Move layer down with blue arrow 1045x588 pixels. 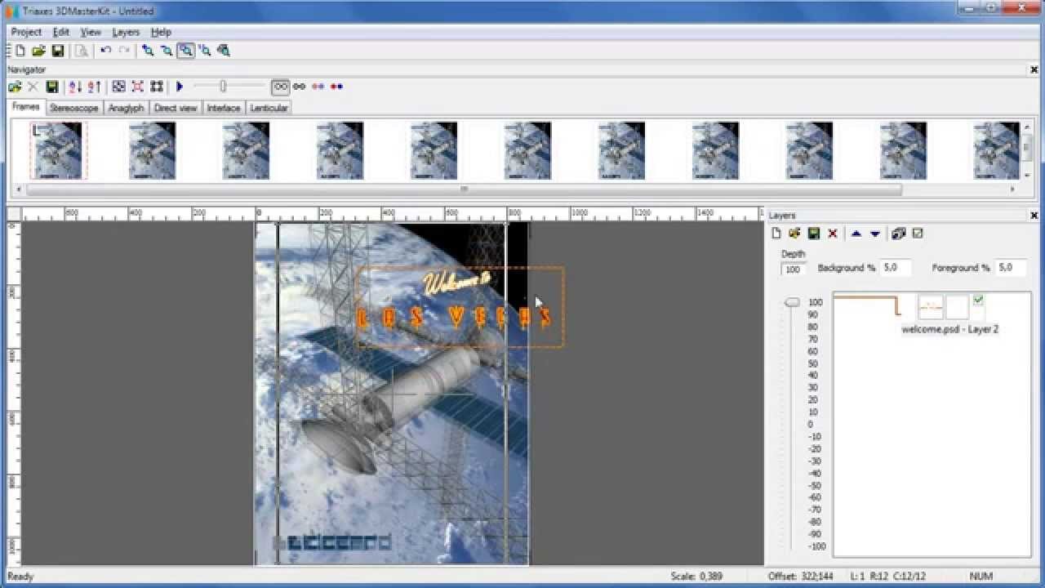[x=874, y=234]
